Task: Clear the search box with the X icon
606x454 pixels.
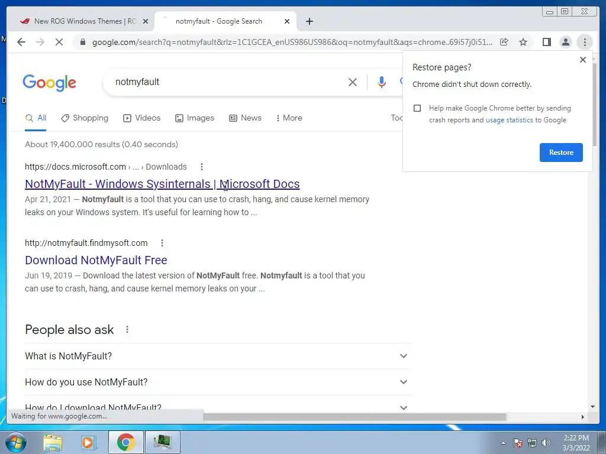Action: click(x=353, y=82)
